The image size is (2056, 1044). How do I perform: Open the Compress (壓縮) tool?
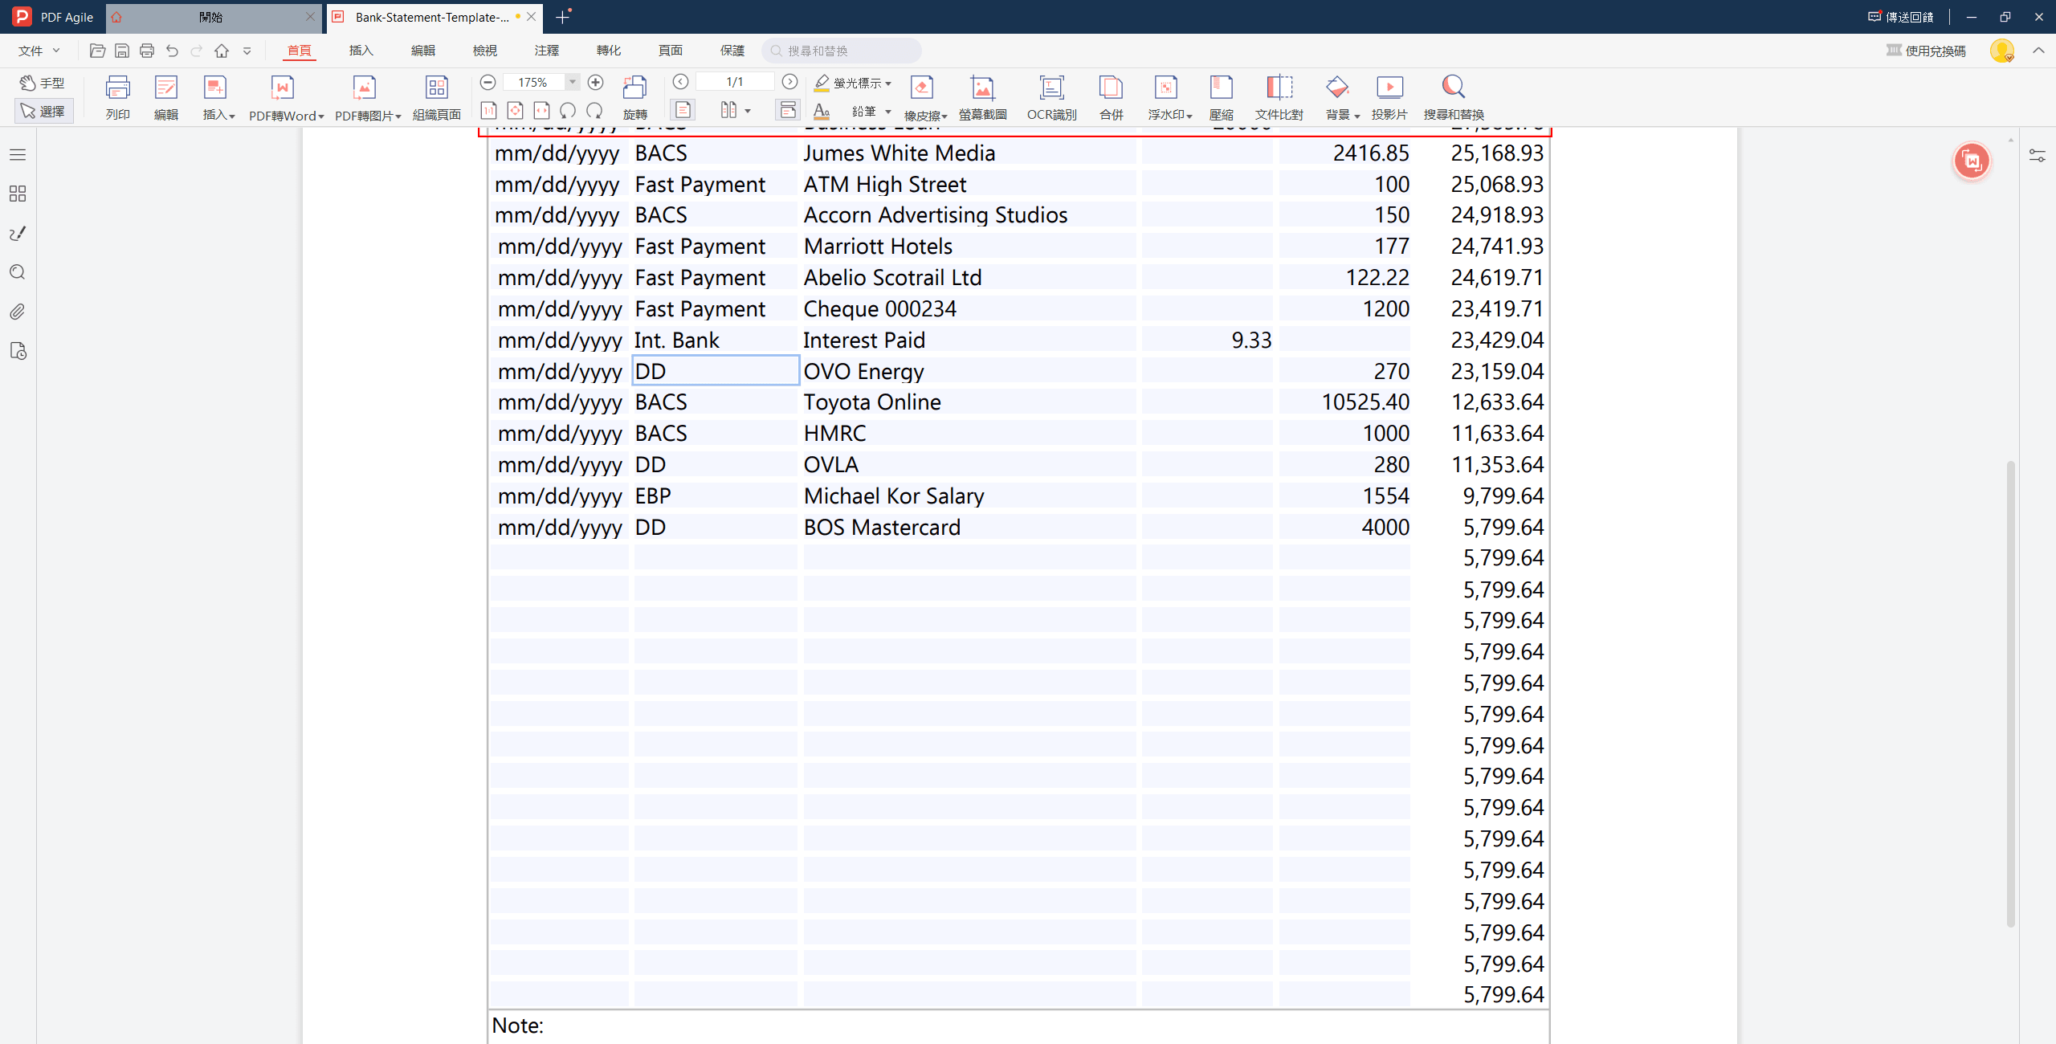[x=1221, y=97]
